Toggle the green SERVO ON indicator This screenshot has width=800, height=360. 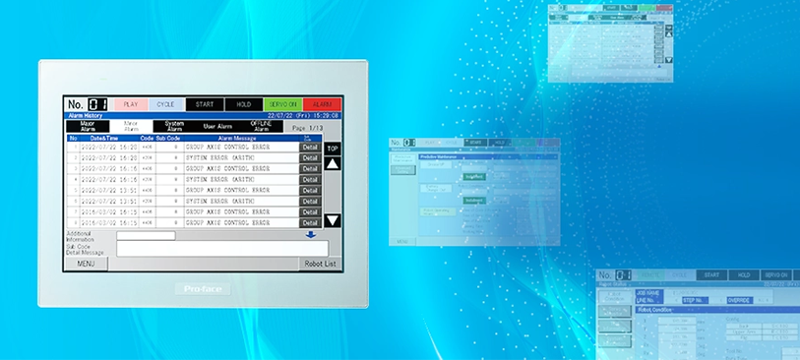click(282, 104)
